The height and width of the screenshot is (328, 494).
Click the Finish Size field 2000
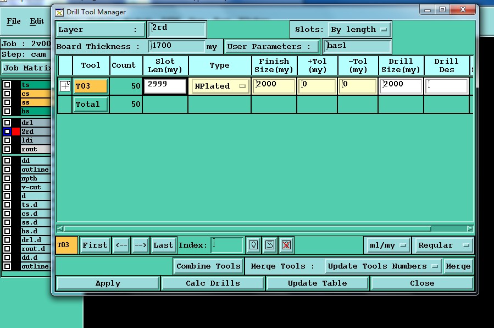[274, 86]
